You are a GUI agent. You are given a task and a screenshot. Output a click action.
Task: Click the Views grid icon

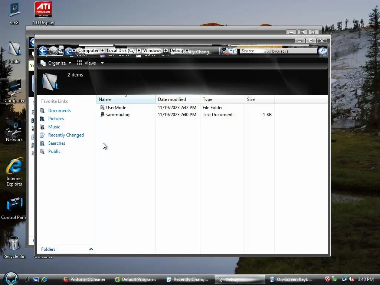pyautogui.click(x=79, y=63)
